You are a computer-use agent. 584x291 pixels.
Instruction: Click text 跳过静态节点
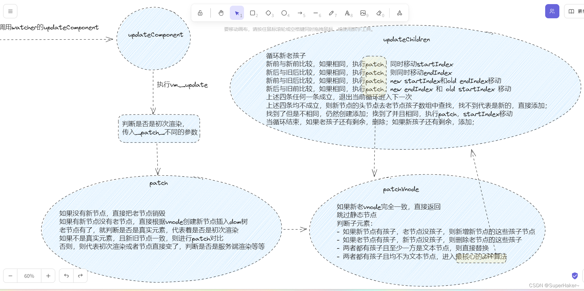[357, 215]
